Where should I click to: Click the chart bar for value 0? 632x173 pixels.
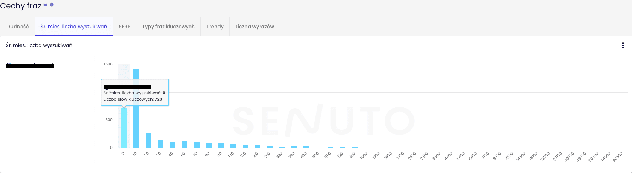click(x=124, y=128)
